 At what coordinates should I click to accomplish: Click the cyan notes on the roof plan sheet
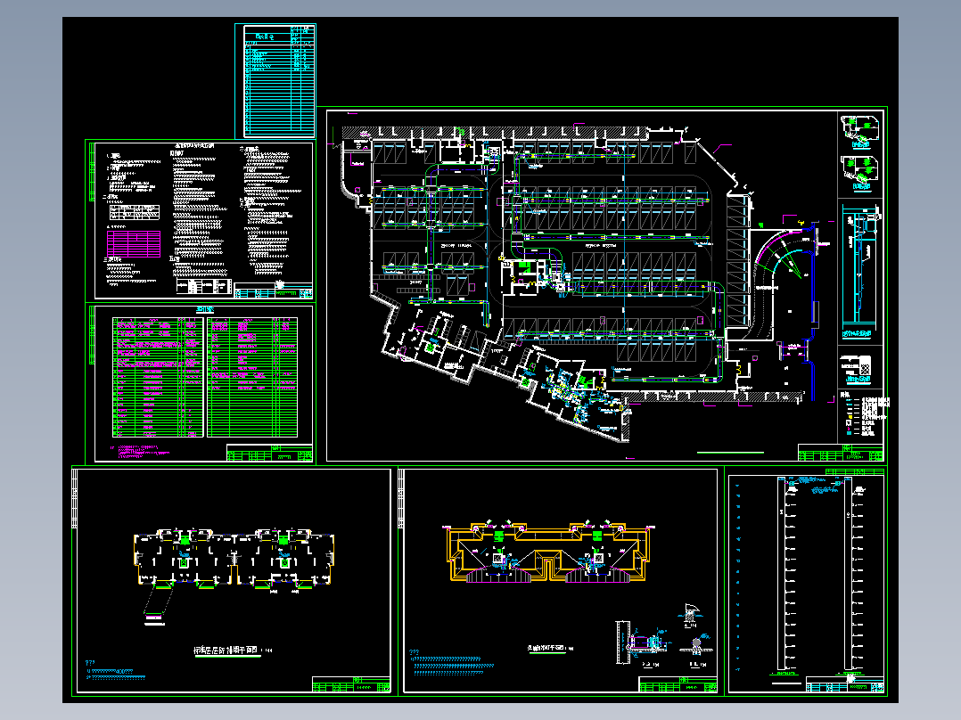pyautogui.click(x=452, y=663)
